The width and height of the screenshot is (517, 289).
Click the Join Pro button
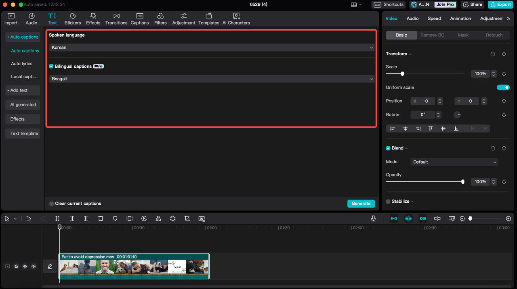[445, 4]
